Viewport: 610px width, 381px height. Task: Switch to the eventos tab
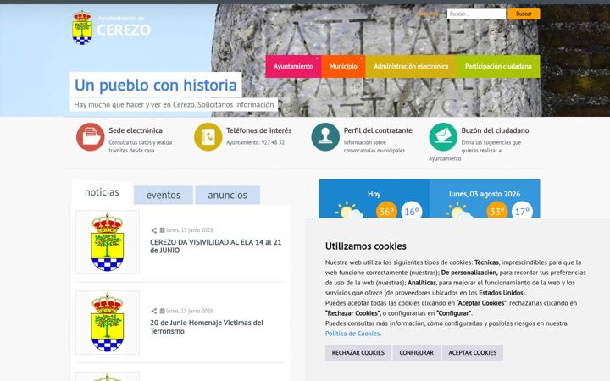[x=164, y=195]
